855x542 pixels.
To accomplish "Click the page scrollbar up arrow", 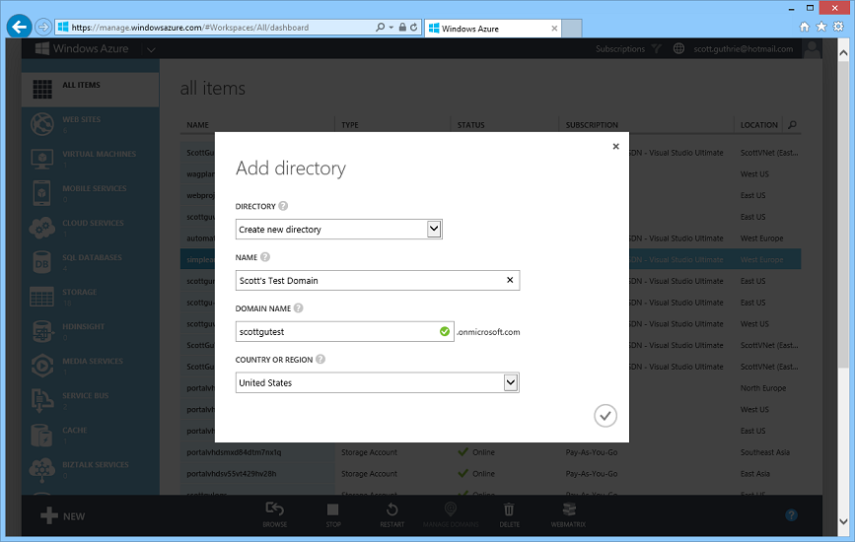I will [843, 53].
